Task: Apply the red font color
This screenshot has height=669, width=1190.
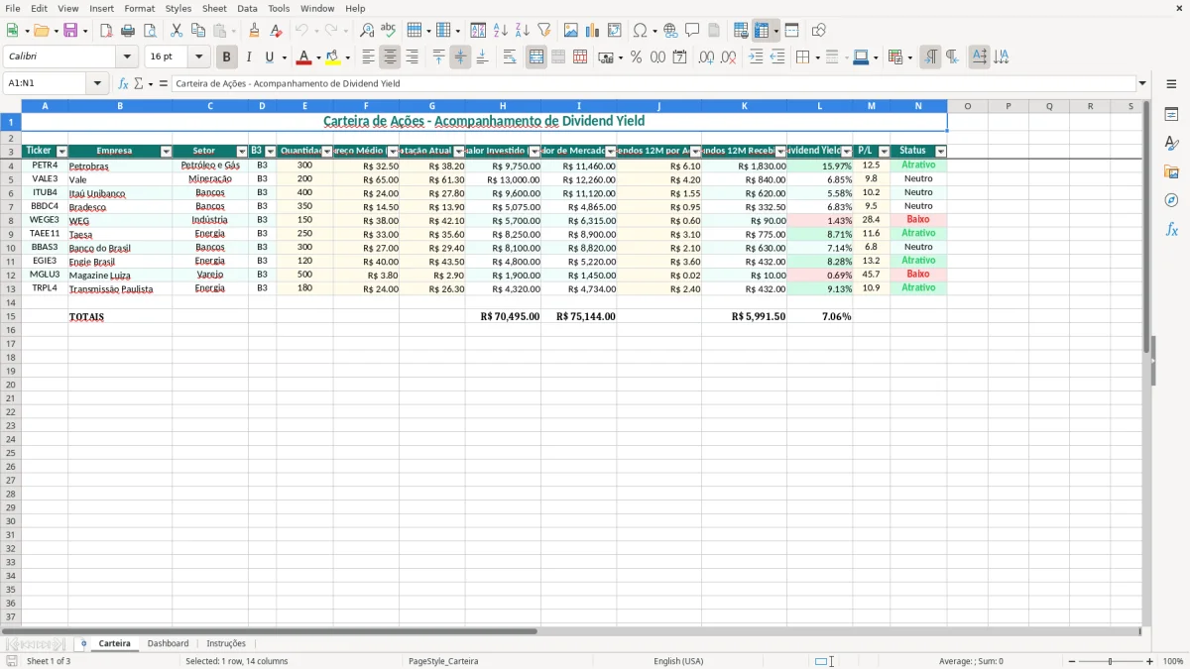Action: 304,57
